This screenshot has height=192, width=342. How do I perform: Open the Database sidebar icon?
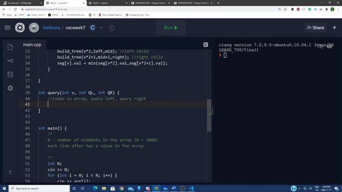pyautogui.click(x=10, y=74)
